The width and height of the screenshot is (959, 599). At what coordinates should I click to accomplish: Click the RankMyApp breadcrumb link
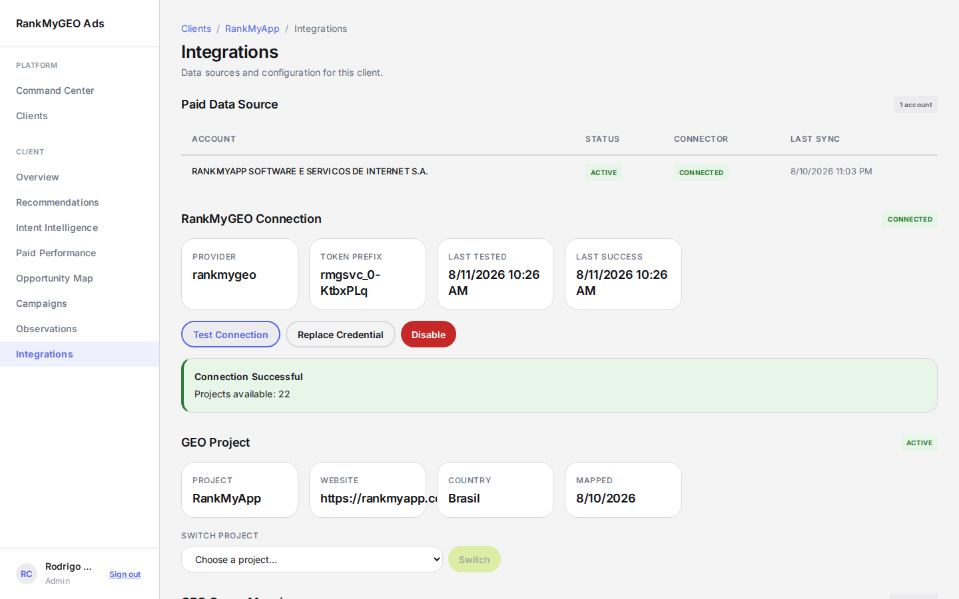tap(252, 29)
